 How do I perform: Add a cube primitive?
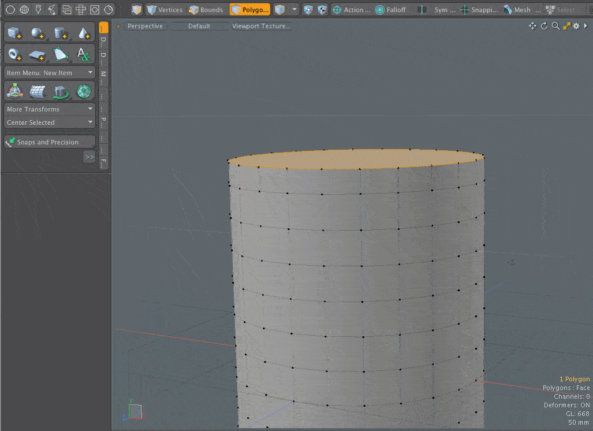(x=14, y=34)
